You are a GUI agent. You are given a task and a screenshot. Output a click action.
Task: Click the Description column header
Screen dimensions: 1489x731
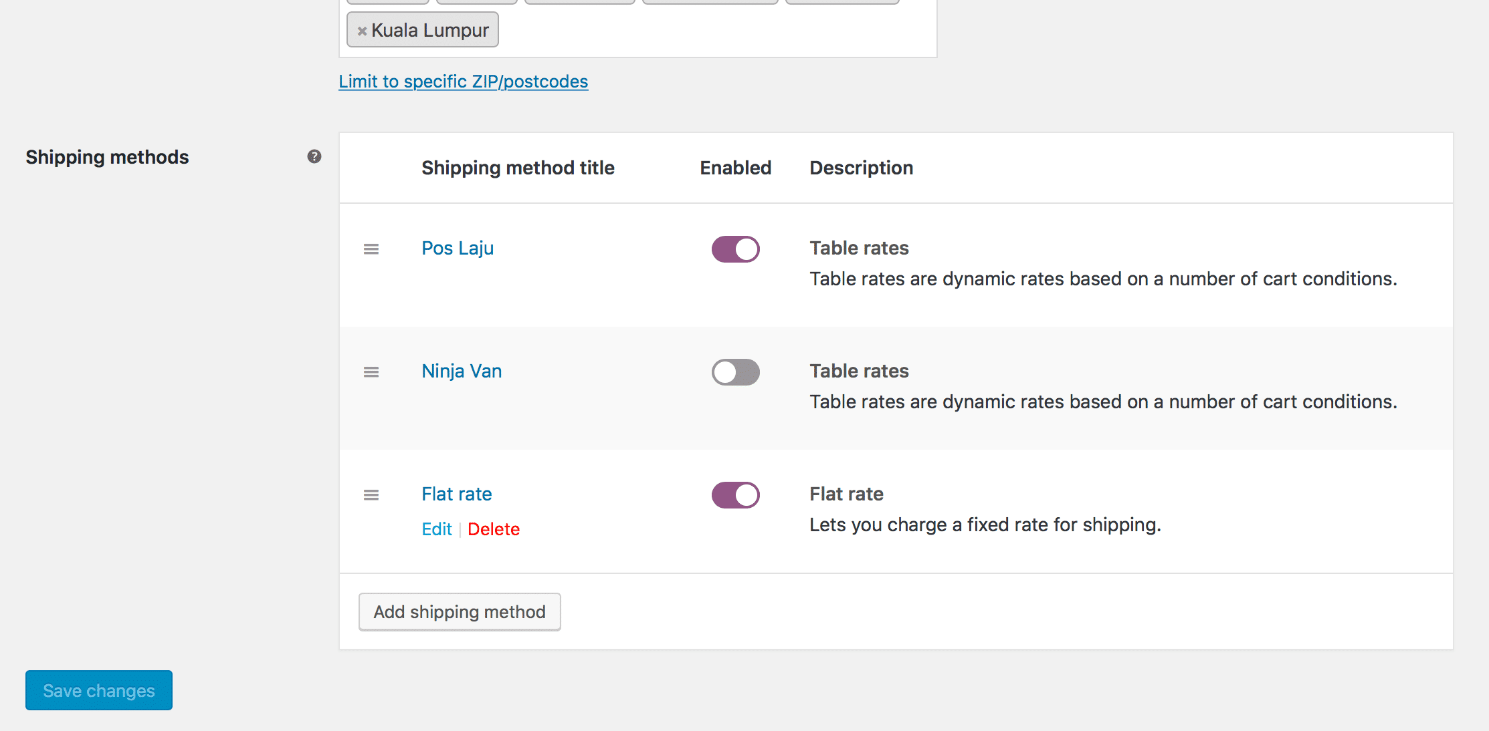[861, 168]
